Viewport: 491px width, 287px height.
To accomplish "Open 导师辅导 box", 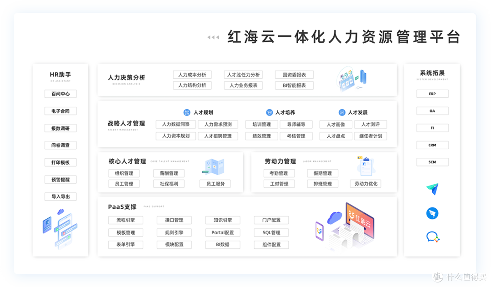I will point(296,124).
